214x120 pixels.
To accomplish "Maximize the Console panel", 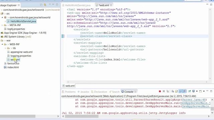I will pos(211,91).
